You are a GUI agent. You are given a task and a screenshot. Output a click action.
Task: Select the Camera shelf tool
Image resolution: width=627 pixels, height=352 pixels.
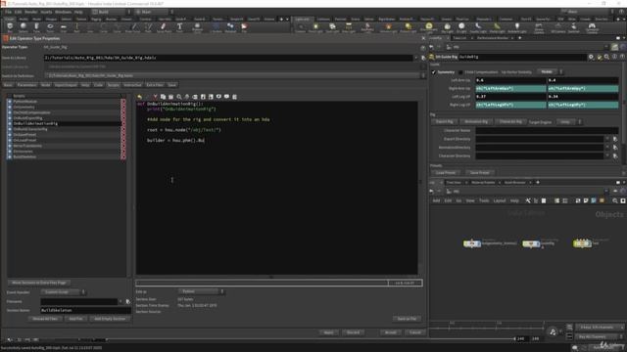click(x=301, y=27)
